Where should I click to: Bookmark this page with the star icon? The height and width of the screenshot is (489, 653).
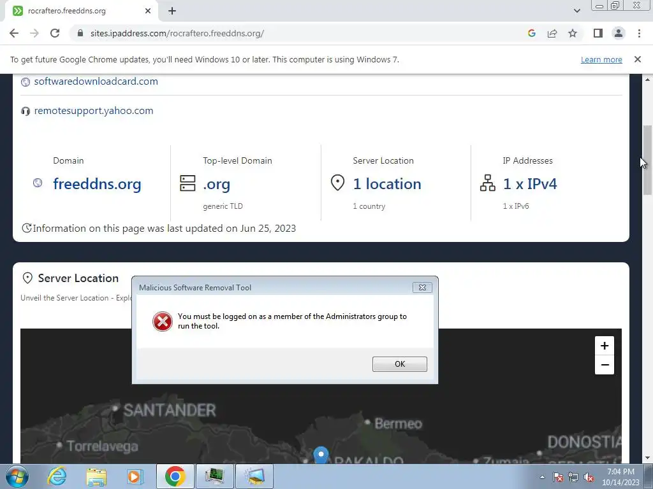tap(573, 33)
